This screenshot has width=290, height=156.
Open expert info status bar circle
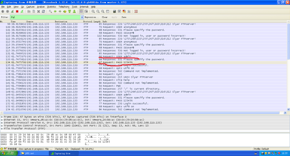click(2, 149)
